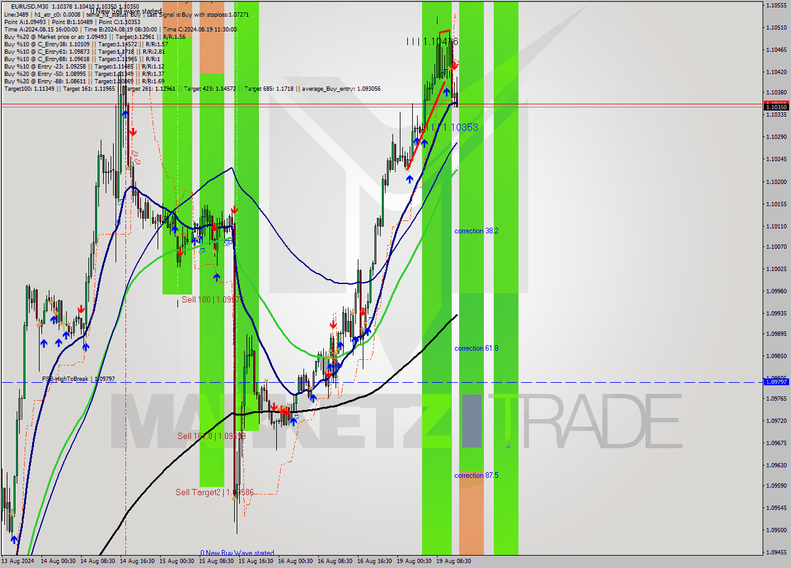Click the 1.09675 price axis value
Screen dimensions: 791x568
click(x=777, y=443)
